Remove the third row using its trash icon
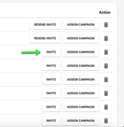Image resolution: width=124 pixels, height=127 pixels. point(106,52)
